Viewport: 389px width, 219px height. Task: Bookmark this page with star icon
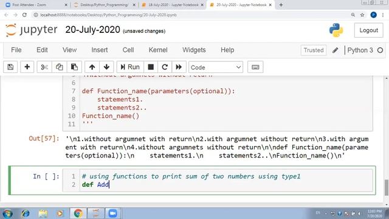point(362,15)
